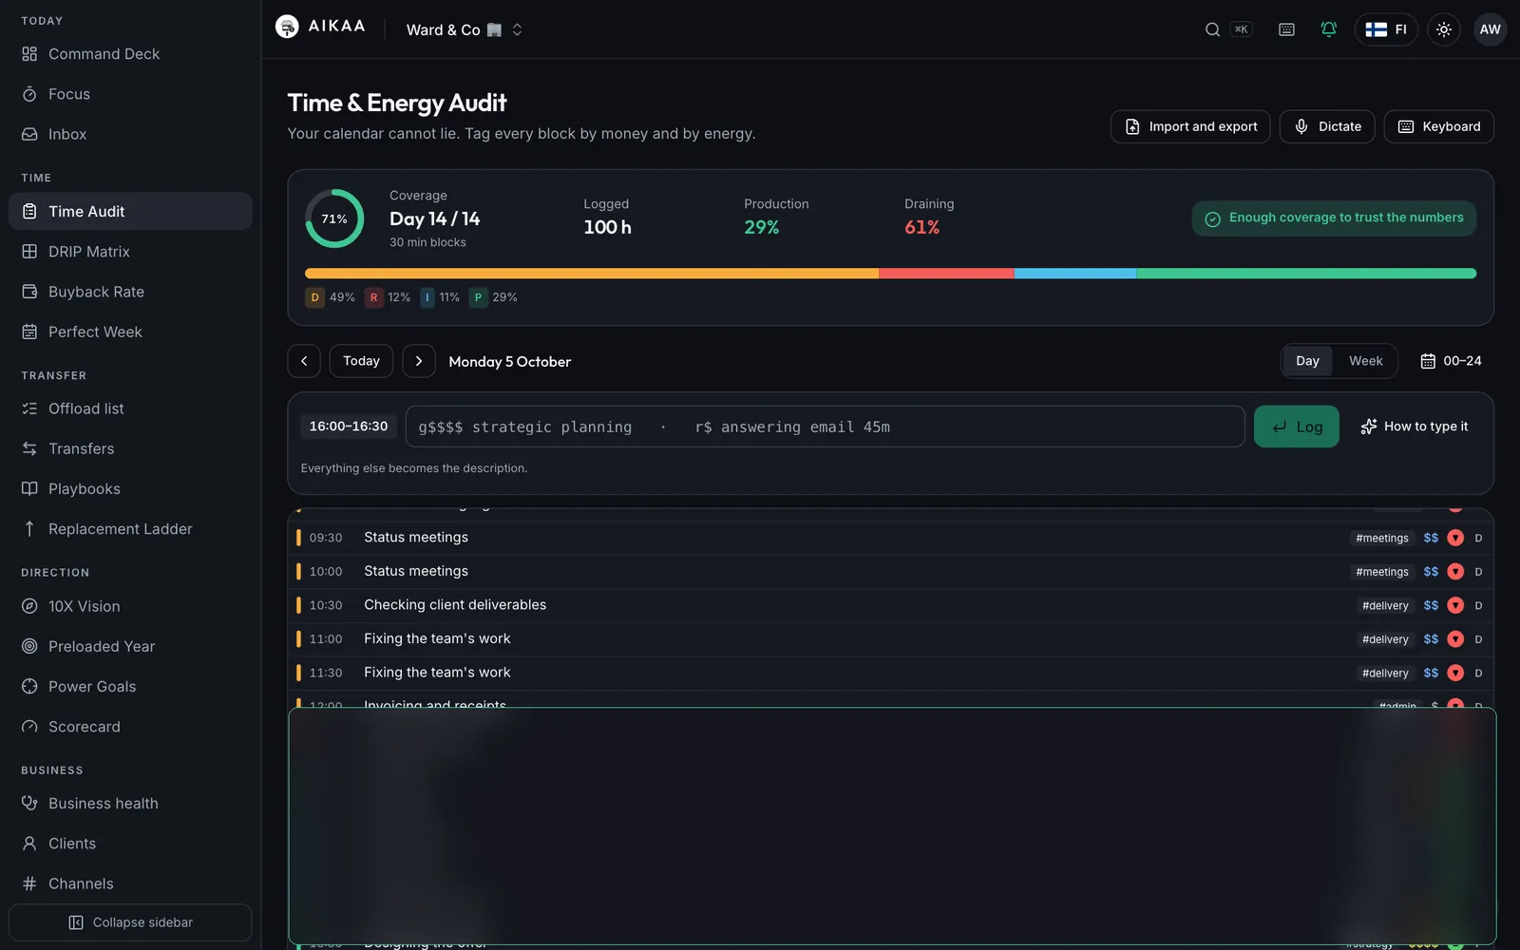
Task: Select Time Audit sidebar item
Action: 130,211
